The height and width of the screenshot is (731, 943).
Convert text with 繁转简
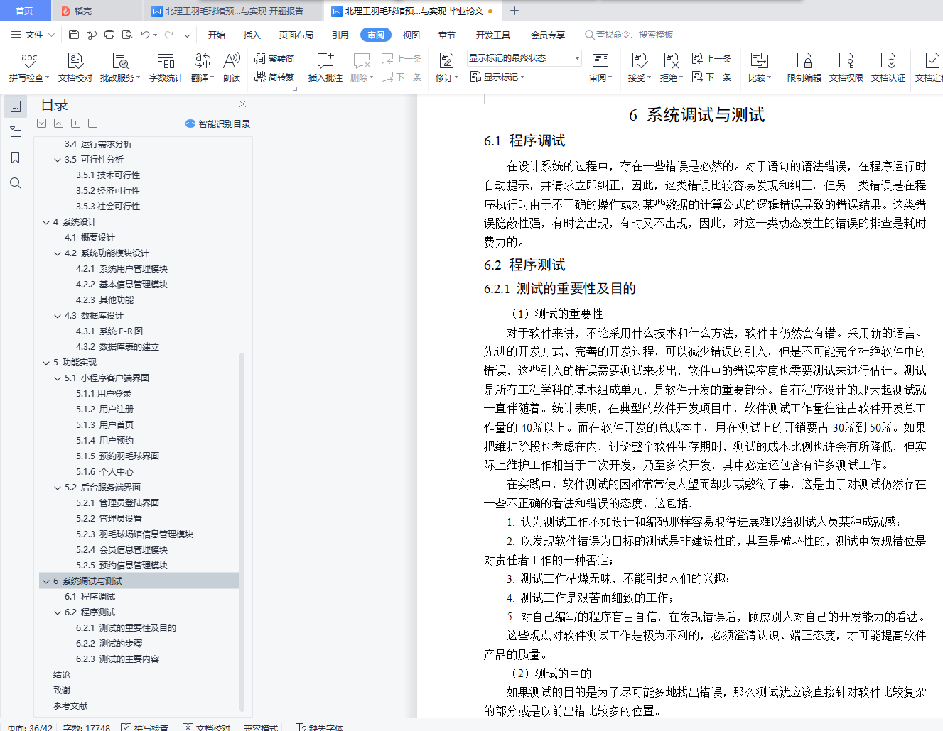[274, 58]
